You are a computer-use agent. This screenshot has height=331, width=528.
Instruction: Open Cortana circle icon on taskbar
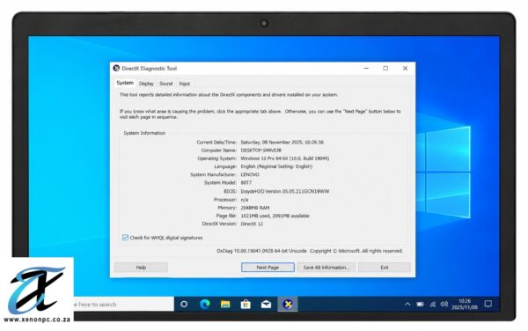point(184,305)
